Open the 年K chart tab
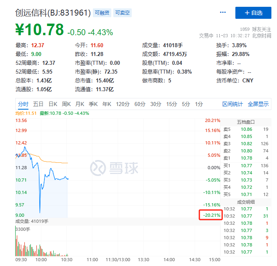 tap(107, 104)
